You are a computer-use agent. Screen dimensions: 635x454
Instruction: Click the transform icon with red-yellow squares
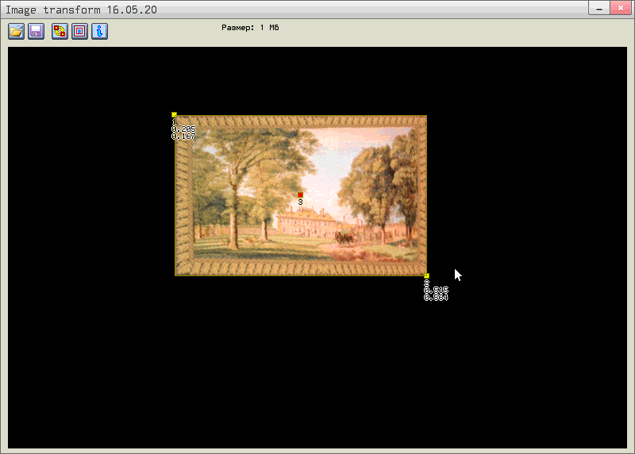(59, 31)
